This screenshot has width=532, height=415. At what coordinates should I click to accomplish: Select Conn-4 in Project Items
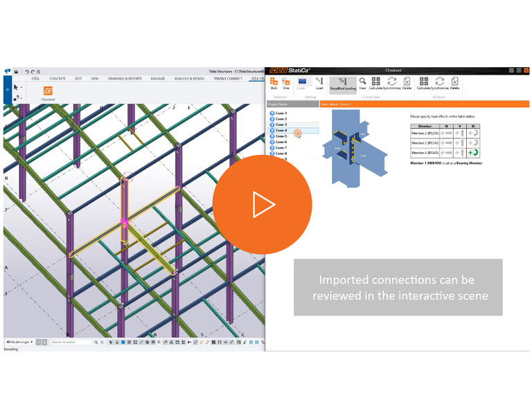click(x=294, y=131)
